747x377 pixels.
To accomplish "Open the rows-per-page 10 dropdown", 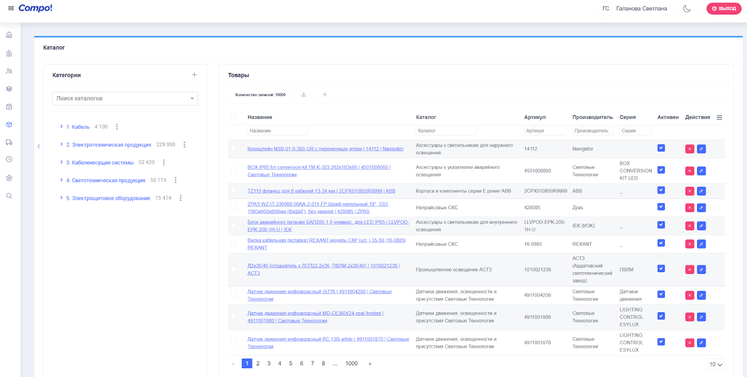I will (x=716, y=364).
